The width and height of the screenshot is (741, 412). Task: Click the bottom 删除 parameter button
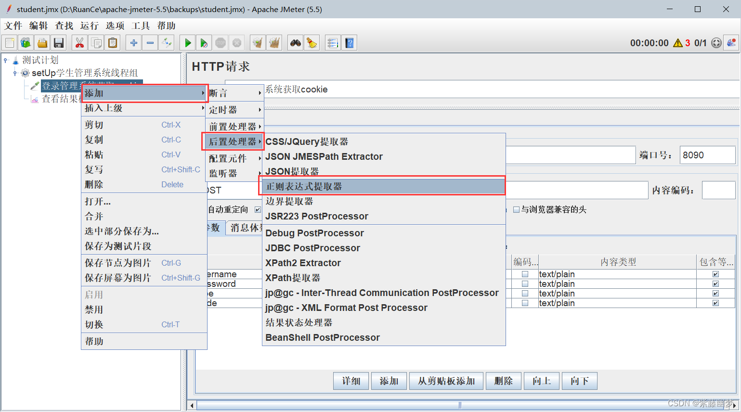click(504, 381)
